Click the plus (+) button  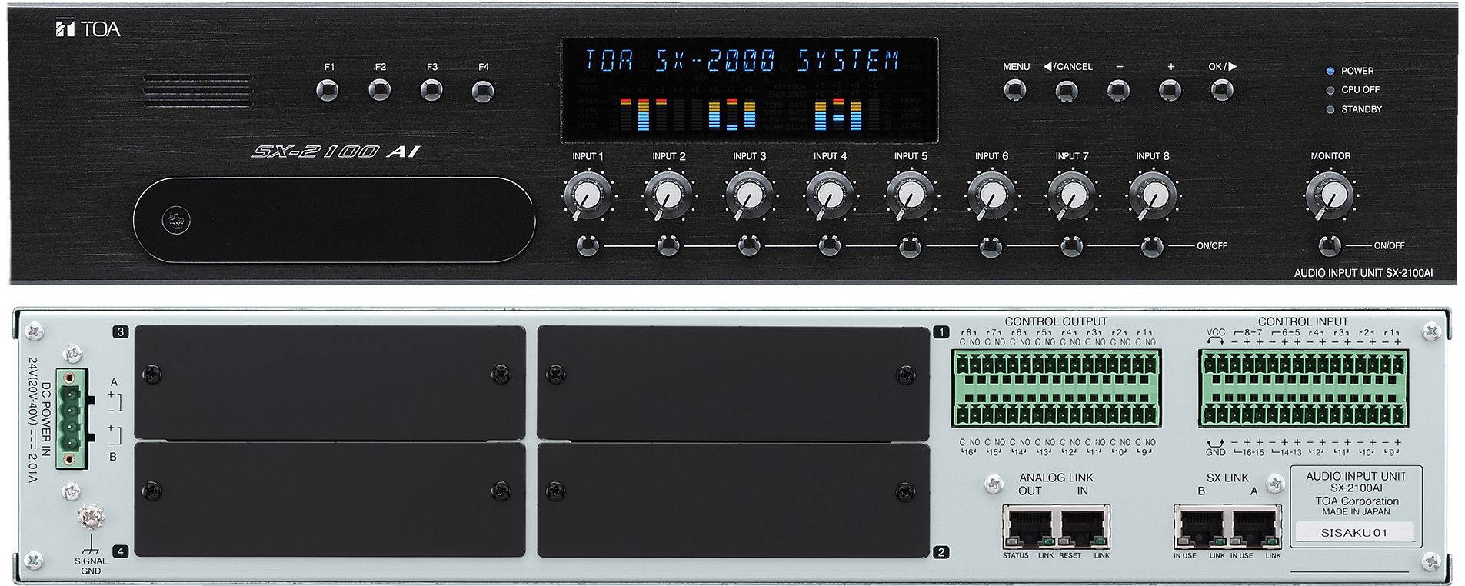[1170, 91]
